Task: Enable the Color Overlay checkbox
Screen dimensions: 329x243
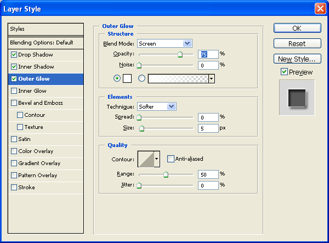Action: (14, 151)
